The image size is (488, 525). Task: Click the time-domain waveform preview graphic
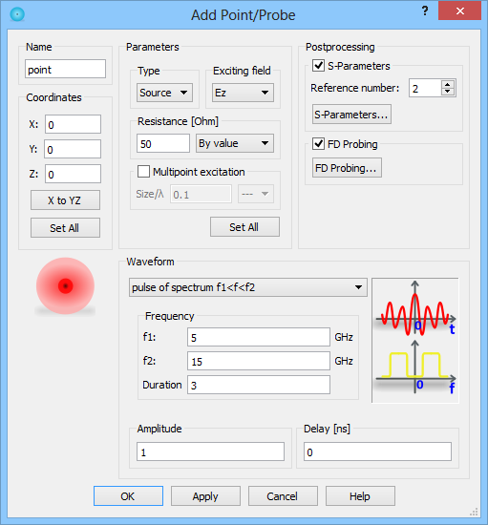pyautogui.click(x=415, y=309)
